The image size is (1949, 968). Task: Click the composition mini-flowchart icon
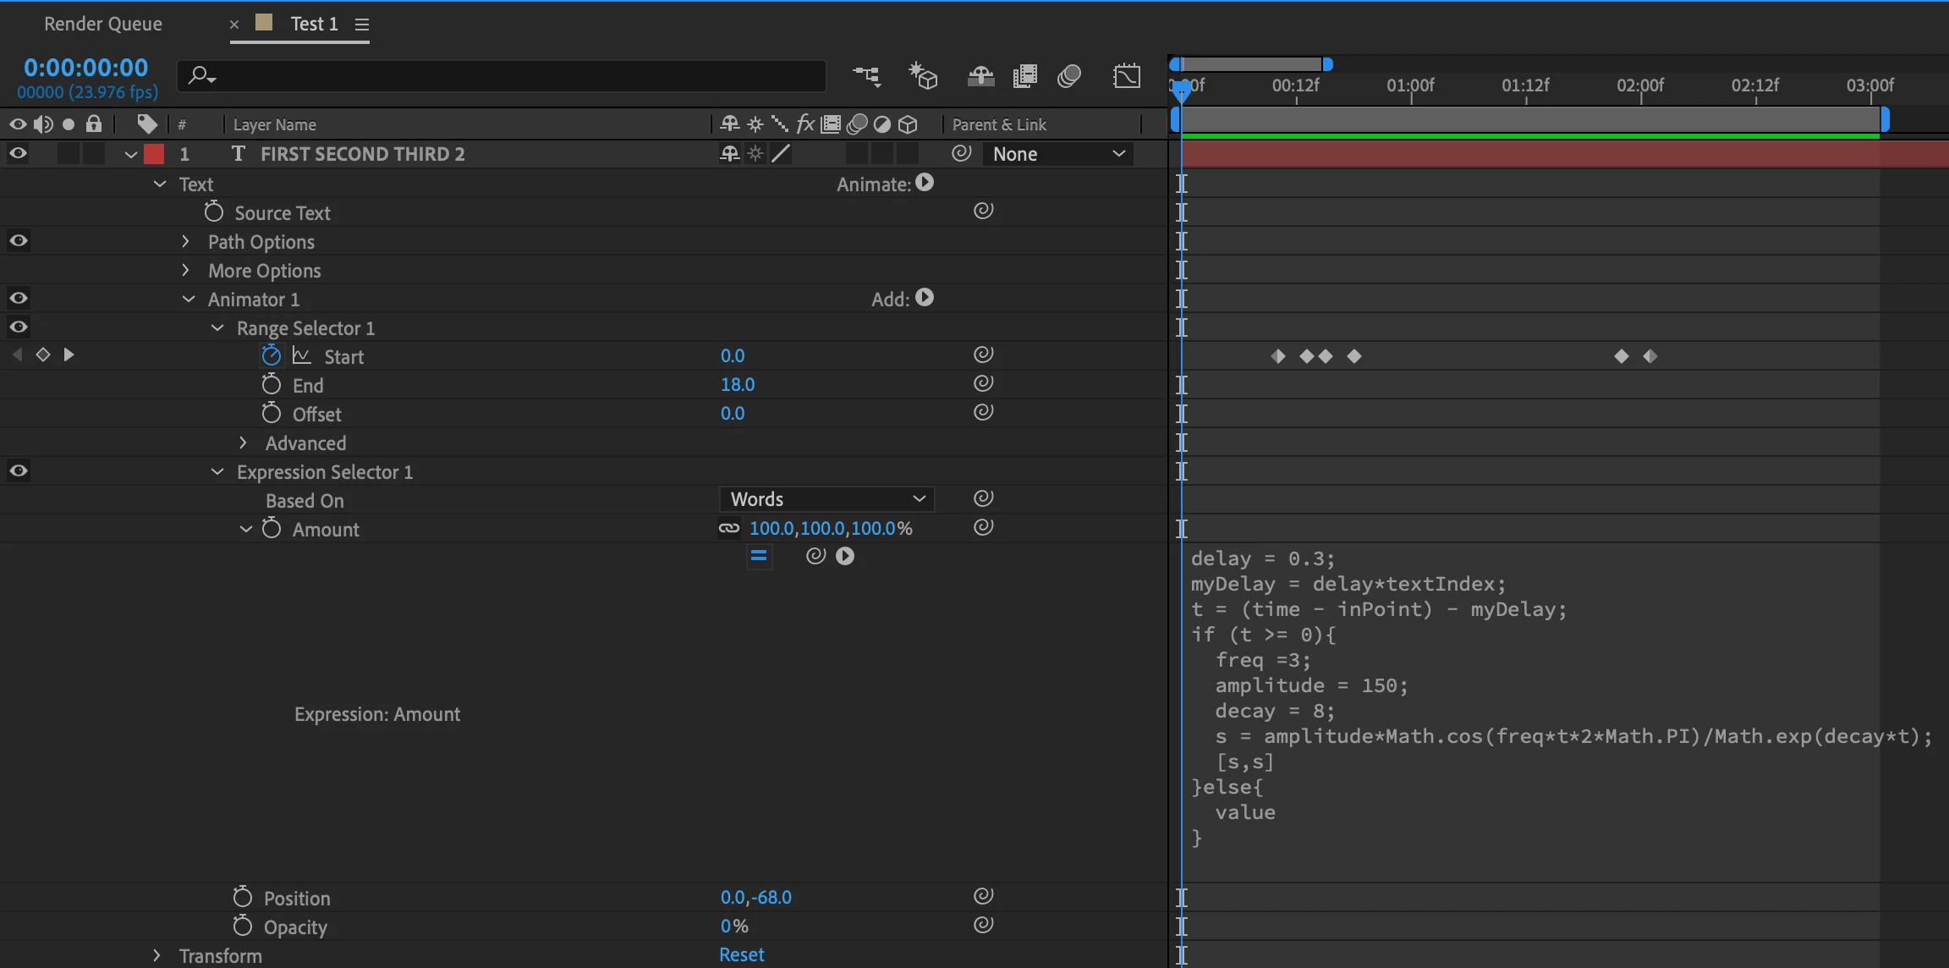[866, 76]
